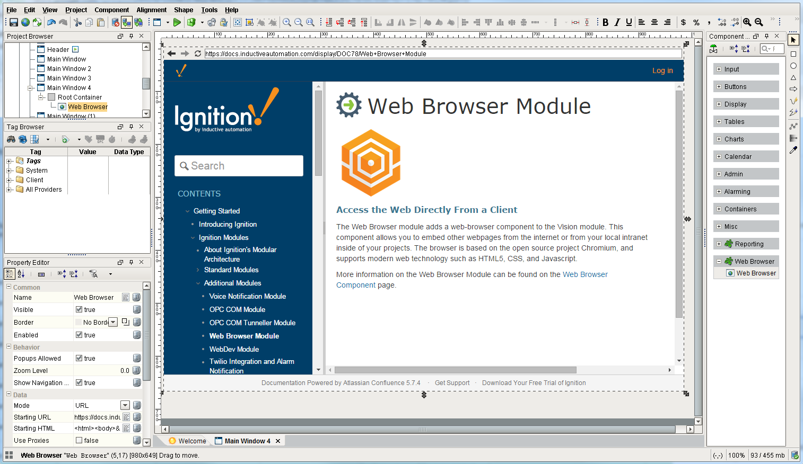Click the expand all icon in Property Editor
The image size is (803, 464).
(62, 274)
